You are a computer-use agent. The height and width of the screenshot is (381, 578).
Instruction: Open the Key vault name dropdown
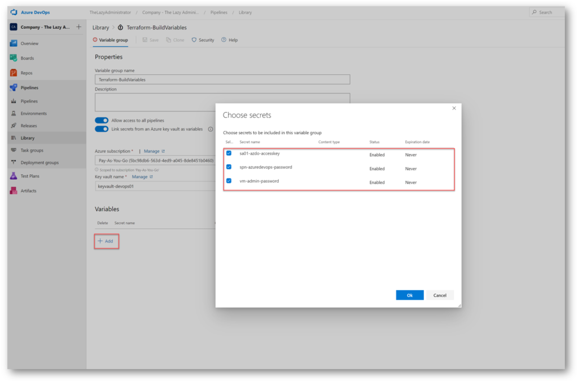[x=155, y=186]
